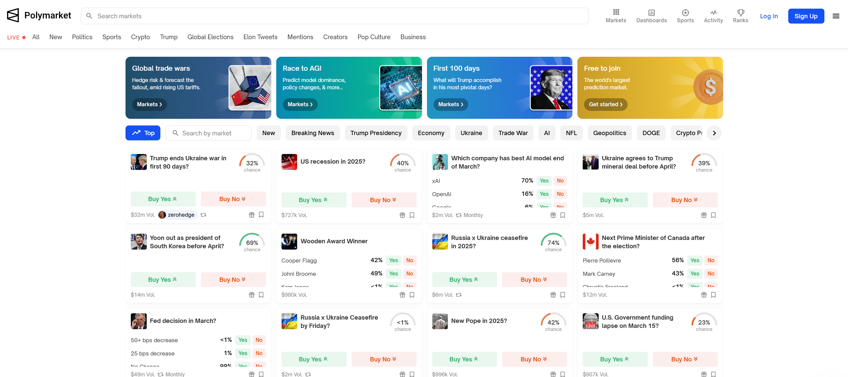Image resolution: width=848 pixels, height=377 pixels.
Task: Select the Top sorting button
Action: (x=143, y=133)
